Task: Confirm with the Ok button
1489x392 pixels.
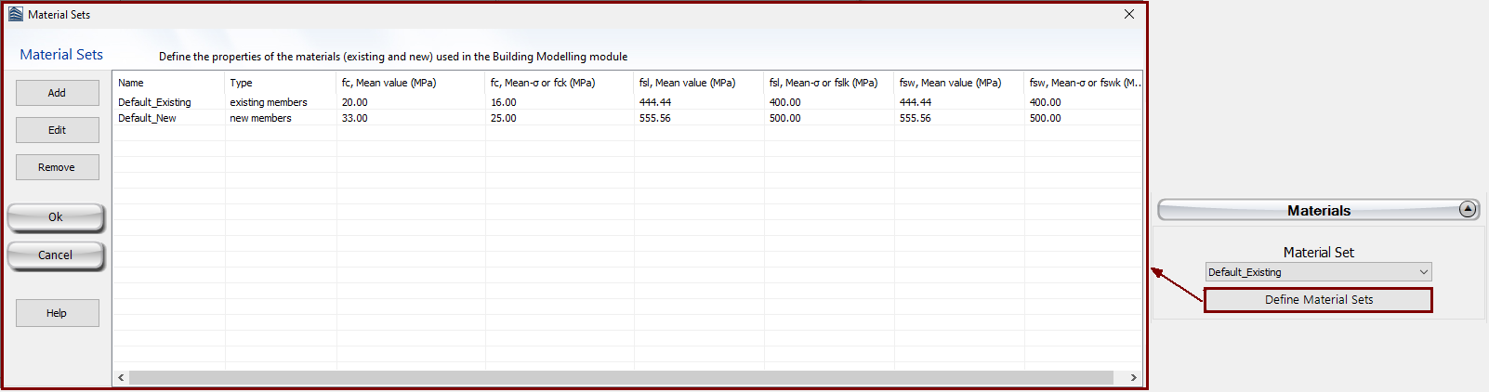Action: 56,217
